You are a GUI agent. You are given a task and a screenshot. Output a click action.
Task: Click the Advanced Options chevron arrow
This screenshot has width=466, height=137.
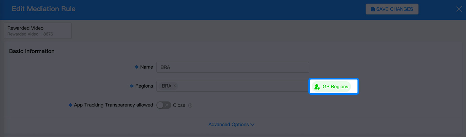pyautogui.click(x=252, y=124)
